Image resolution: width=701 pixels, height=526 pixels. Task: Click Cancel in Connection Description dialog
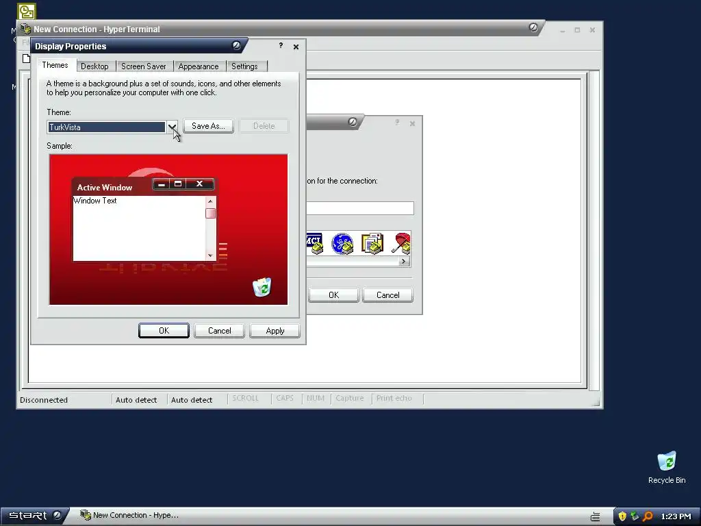click(x=387, y=295)
